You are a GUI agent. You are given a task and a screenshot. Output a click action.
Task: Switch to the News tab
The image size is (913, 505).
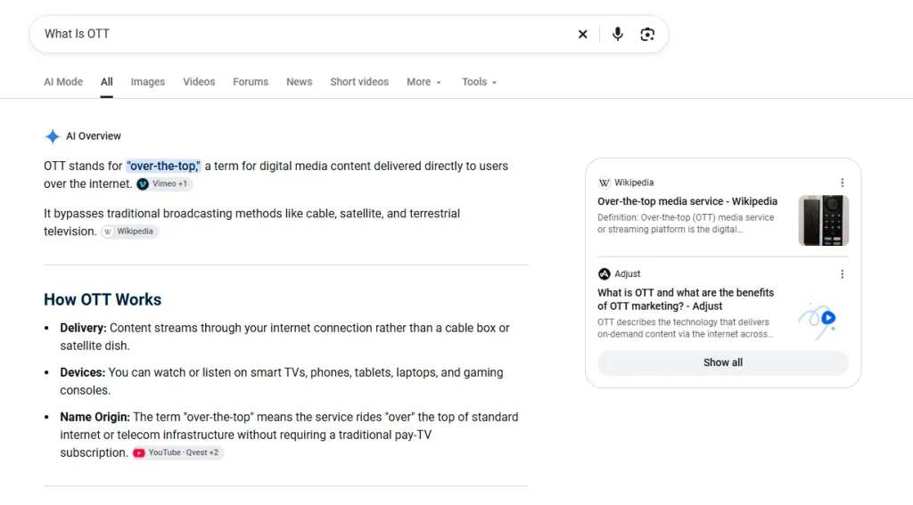[x=300, y=82]
